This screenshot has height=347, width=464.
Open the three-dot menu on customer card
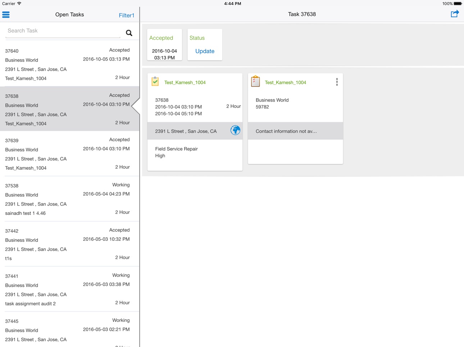point(337,82)
